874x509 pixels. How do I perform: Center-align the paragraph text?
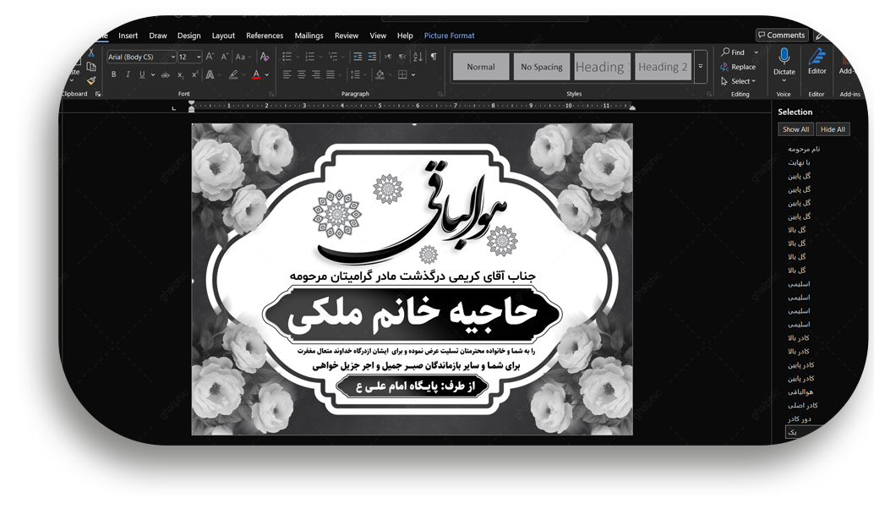coord(301,74)
